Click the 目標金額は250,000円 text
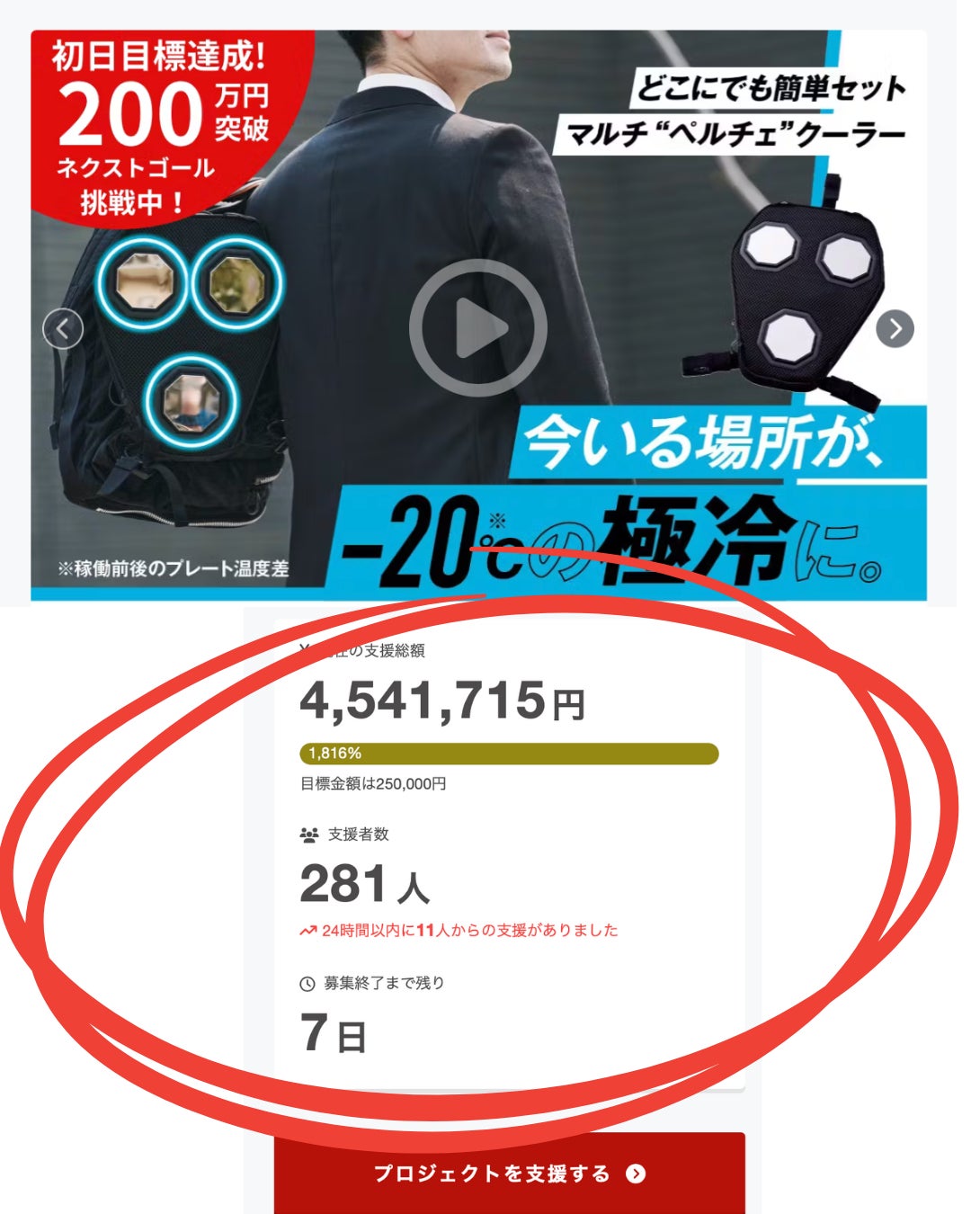Screen dimensions: 971x1214 pos(373,784)
